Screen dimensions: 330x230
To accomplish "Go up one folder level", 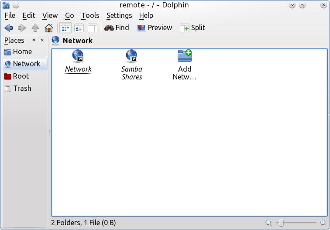I will pyautogui.click(x=35, y=28).
